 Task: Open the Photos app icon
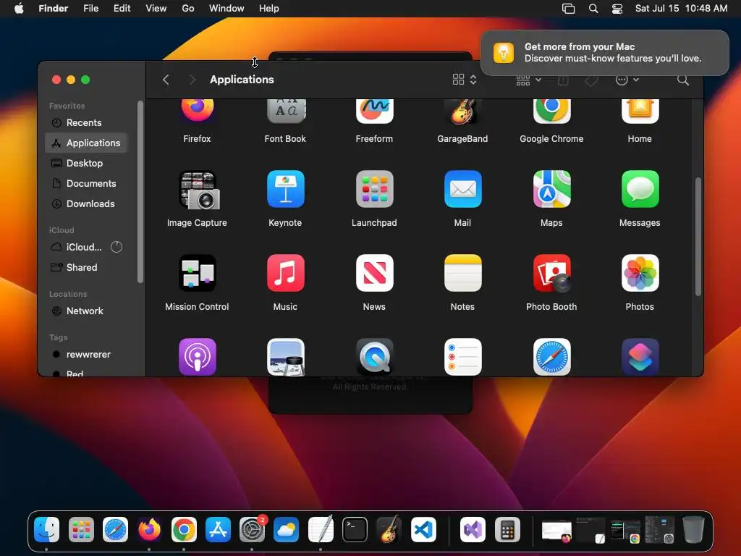tap(640, 273)
